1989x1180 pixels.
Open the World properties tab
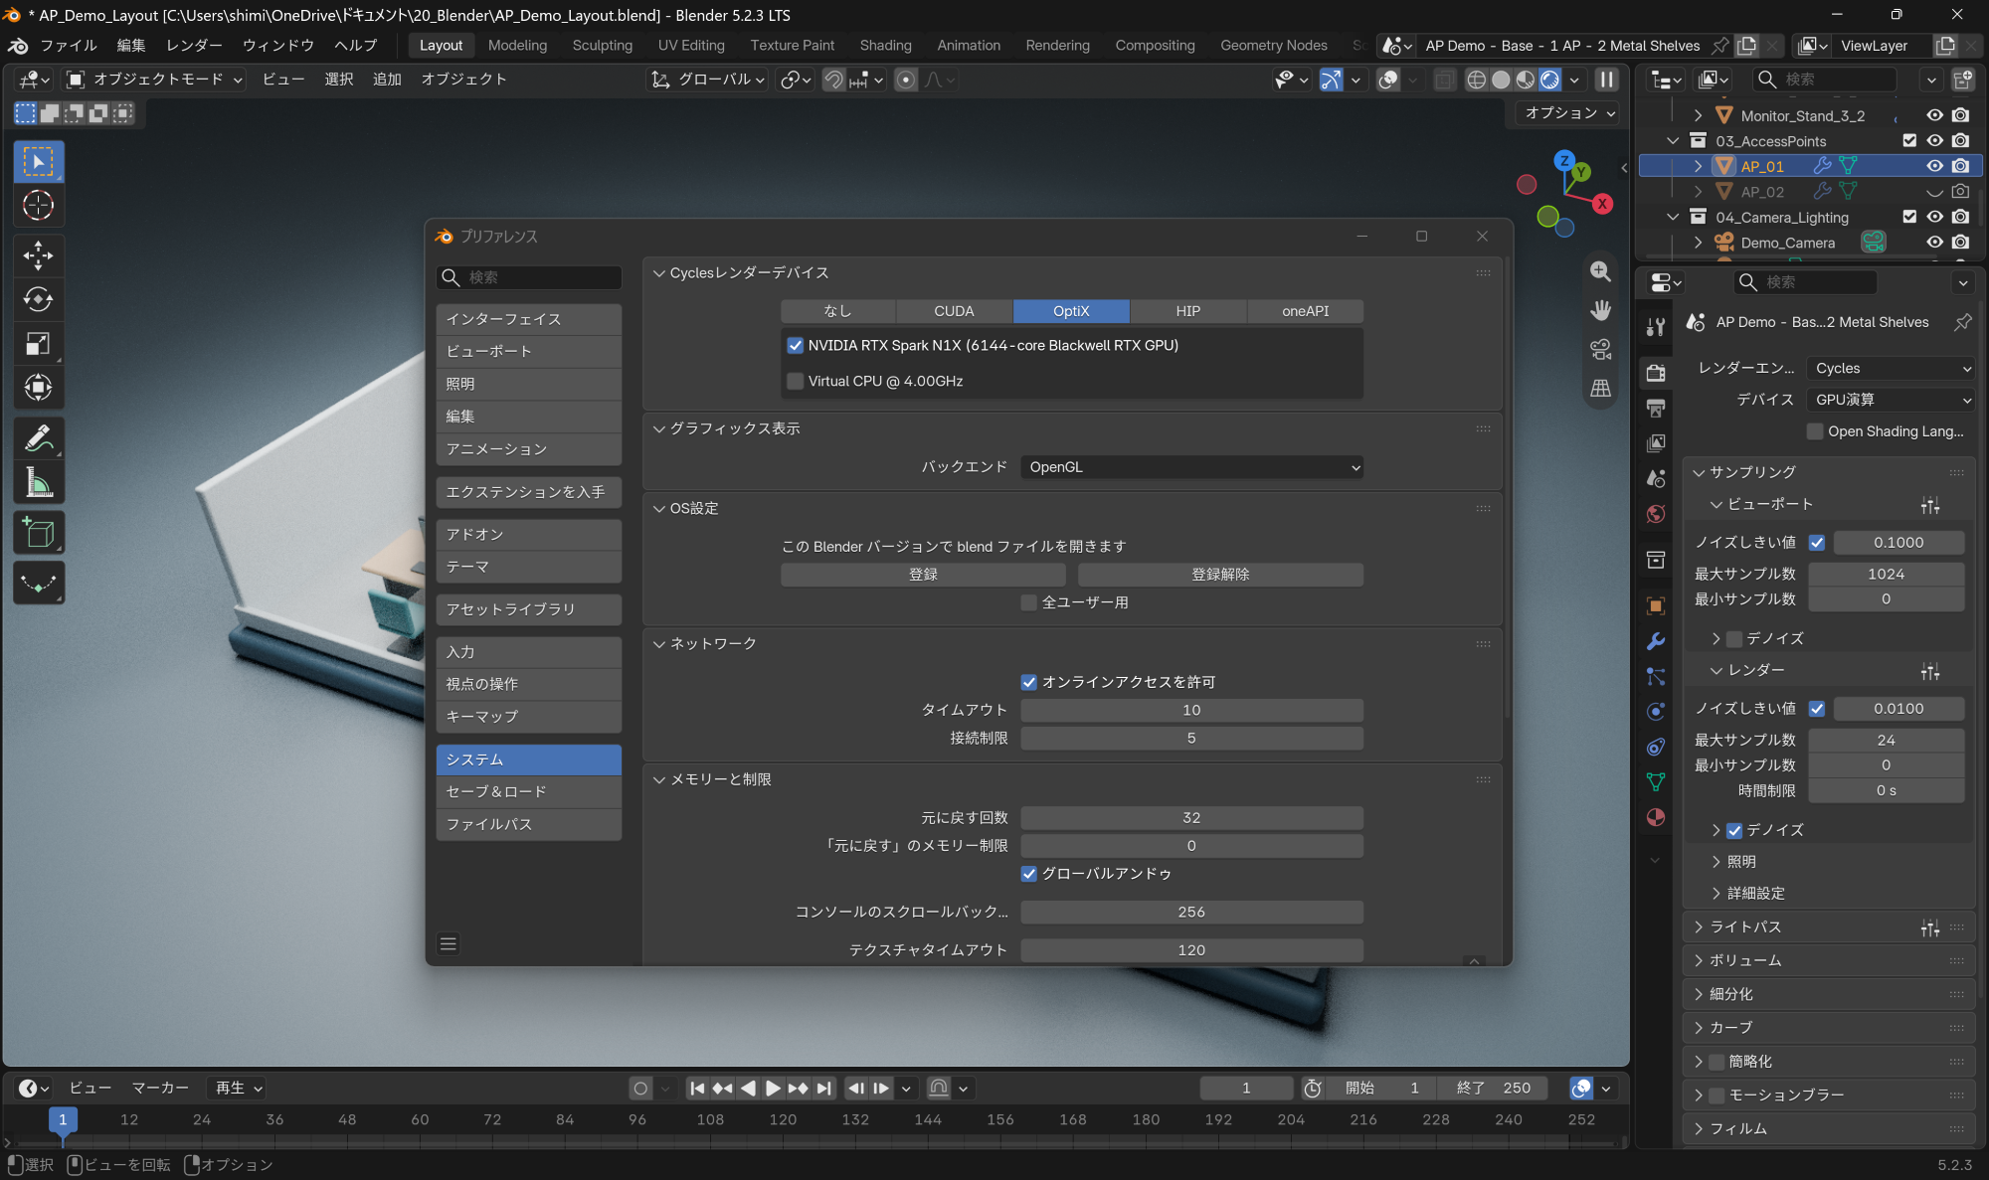(x=1656, y=514)
